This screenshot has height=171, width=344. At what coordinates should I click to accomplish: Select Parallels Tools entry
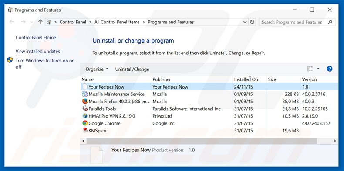coord(102,109)
